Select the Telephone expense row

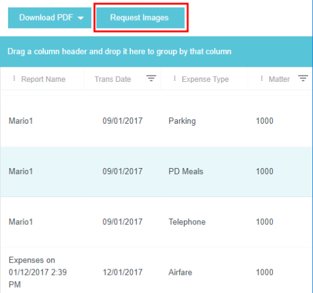(x=156, y=222)
